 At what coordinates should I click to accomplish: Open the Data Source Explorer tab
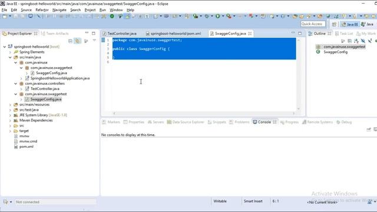coord(186,122)
